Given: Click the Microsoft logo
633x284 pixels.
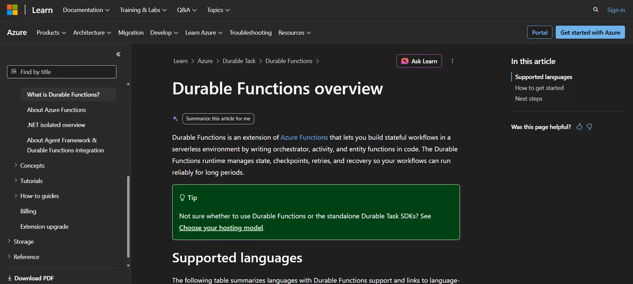Looking at the screenshot, I should [x=12, y=10].
